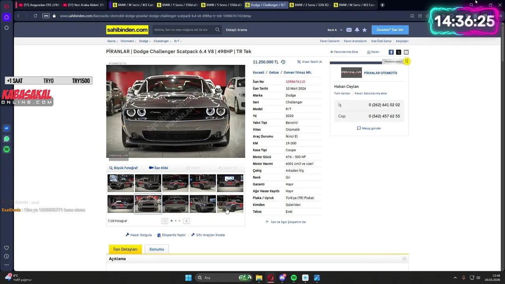Open Ekspertiz Yaptır link

click(x=171, y=235)
